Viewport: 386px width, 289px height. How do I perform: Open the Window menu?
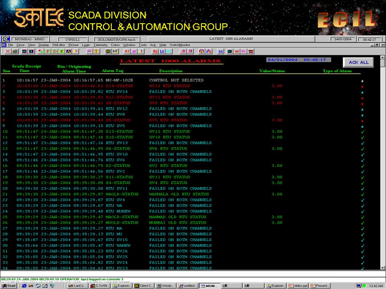pos(129,45)
